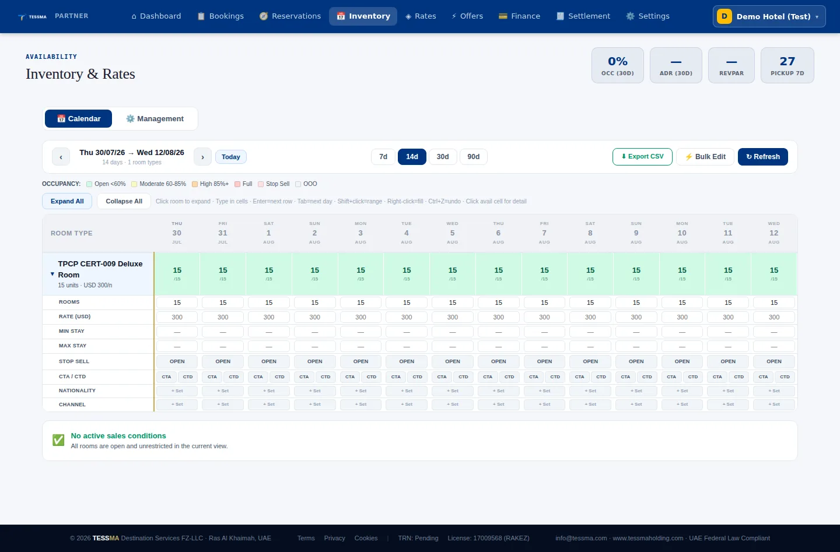Screen dimensions: 840x552
Task: Click the yellow D hotel avatar
Action: pos(724,16)
